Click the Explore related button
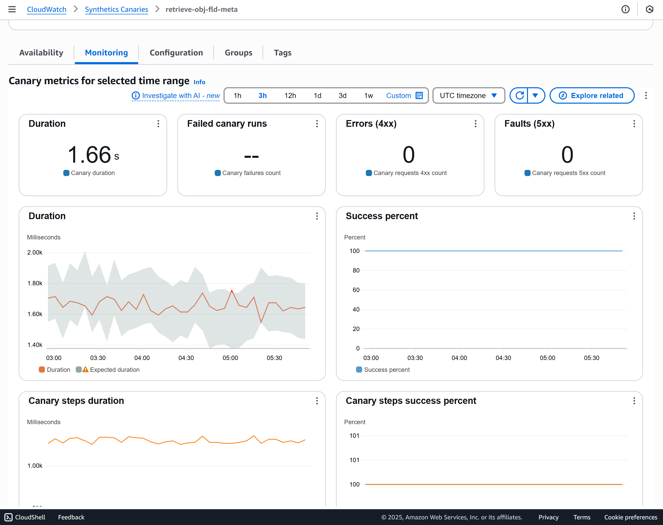Viewport: 663px width, 525px height. tap(592, 95)
